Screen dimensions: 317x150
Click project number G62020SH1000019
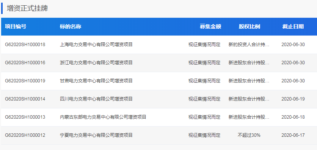25,81
